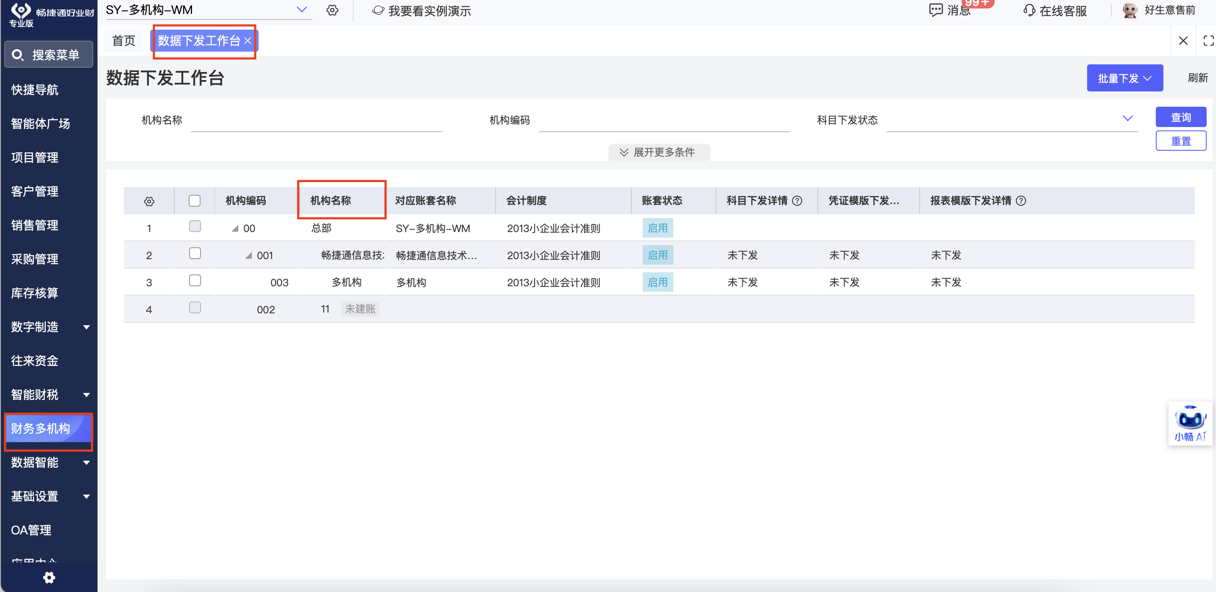Click the gear icon beside account selector
The height and width of the screenshot is (592, 1216).
pyautogui.click(x=332, y=10)
